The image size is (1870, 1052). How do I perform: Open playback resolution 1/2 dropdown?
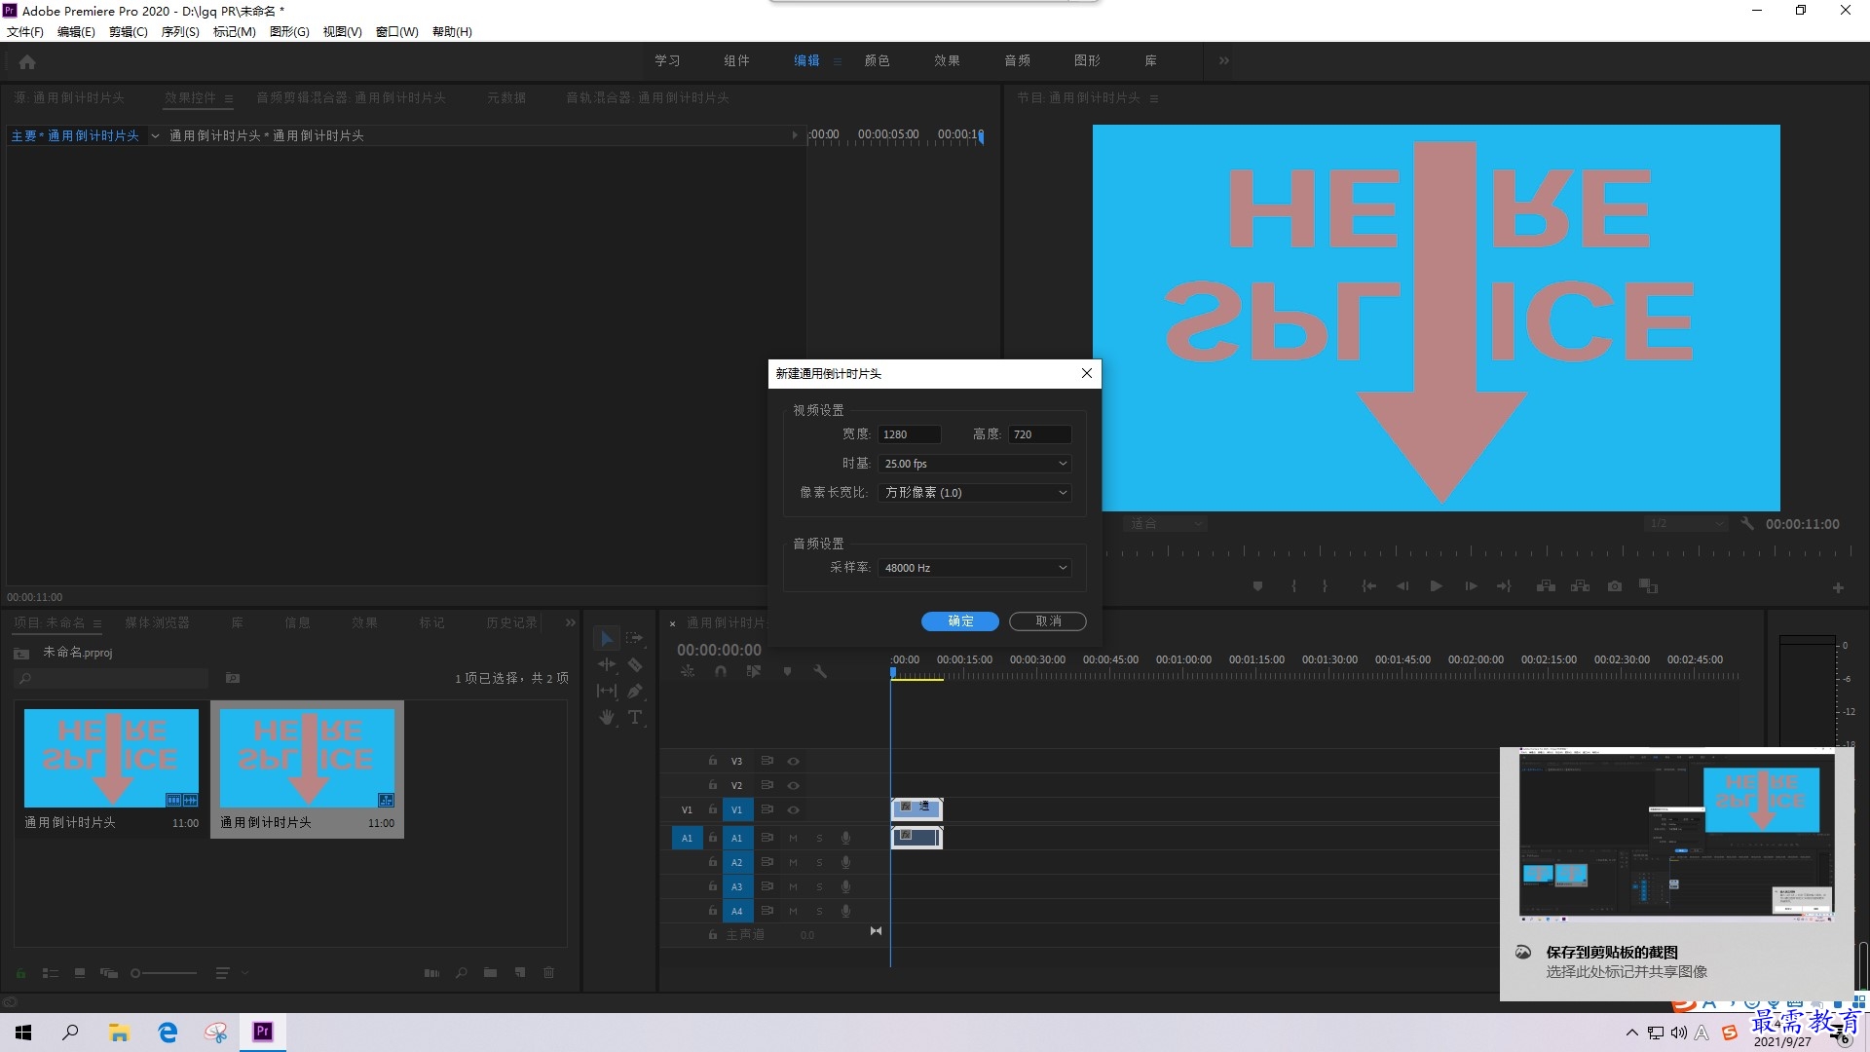1685,524
